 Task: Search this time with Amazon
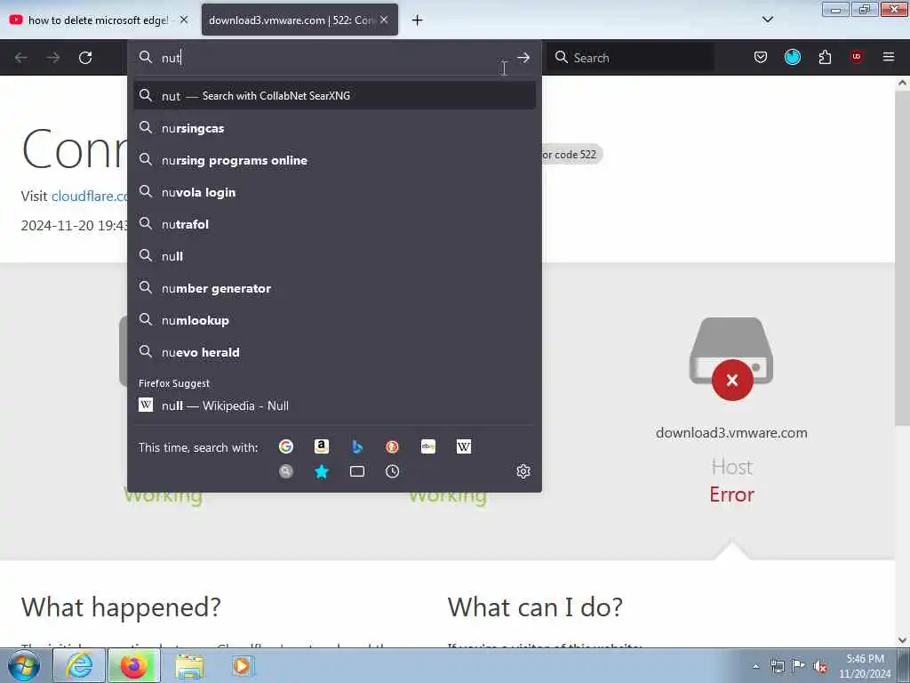pyautogui.click(x=322, y=446)
